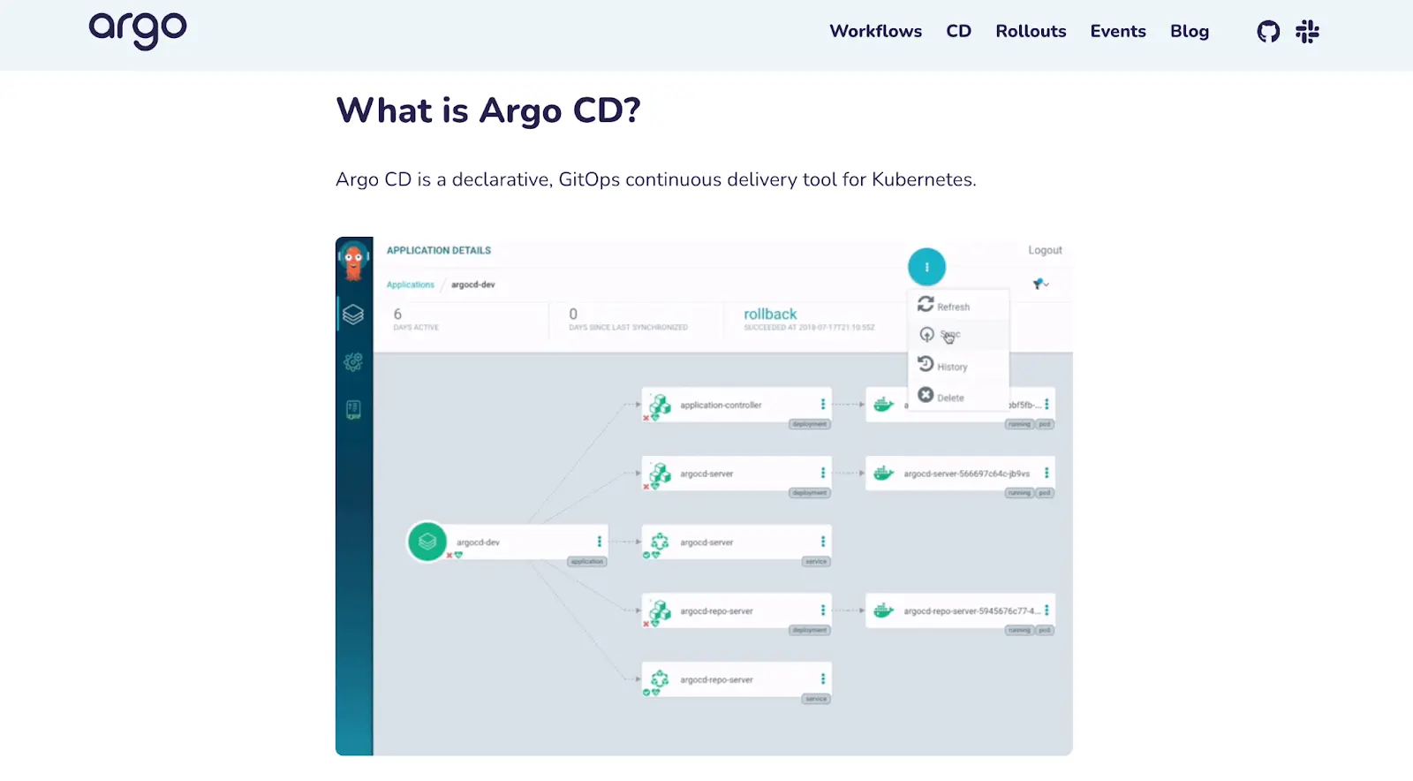Click the argocd-repo-server service icon
Screen dimensions: 1413x781
tap(660, 679)
